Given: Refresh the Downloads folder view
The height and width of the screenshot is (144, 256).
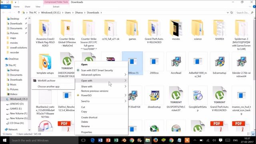Looking at the screenshot, I should pos(232,12).
